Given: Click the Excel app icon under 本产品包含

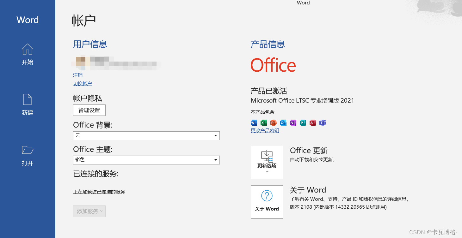Looking at the screenshot, I should [264, 123].
